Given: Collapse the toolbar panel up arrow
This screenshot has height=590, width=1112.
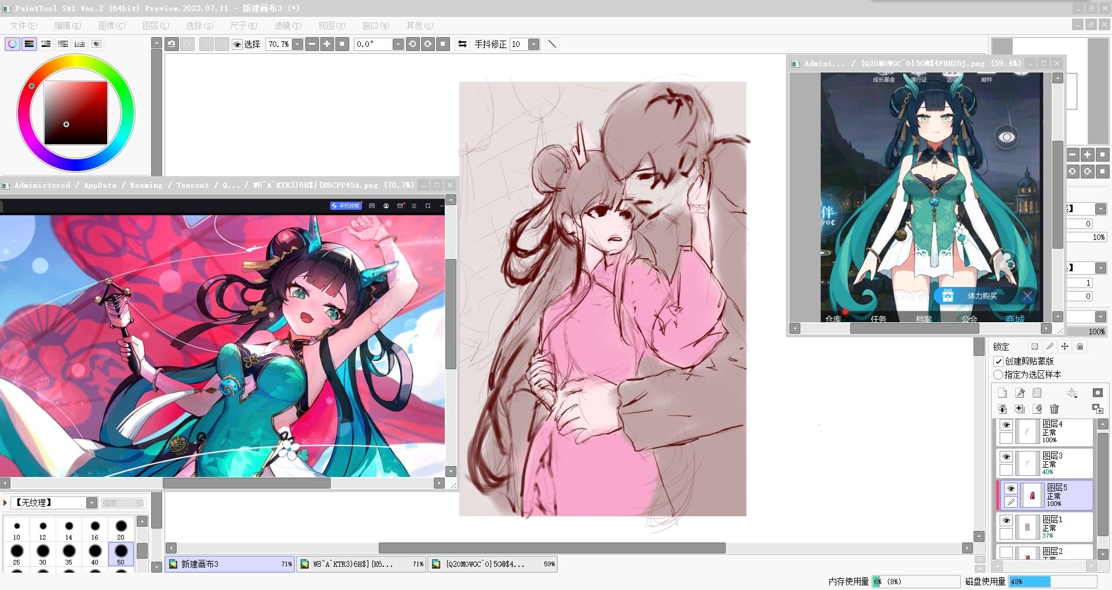Looking at the screenshot, I should coord(156,43).
